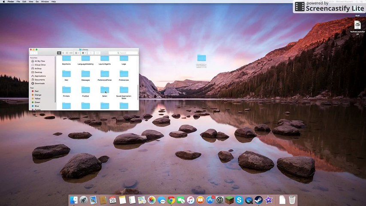This screenshot has height=206, width=366.
Task: Select the Red tag in the sidebar
Action: click(36, 91)
